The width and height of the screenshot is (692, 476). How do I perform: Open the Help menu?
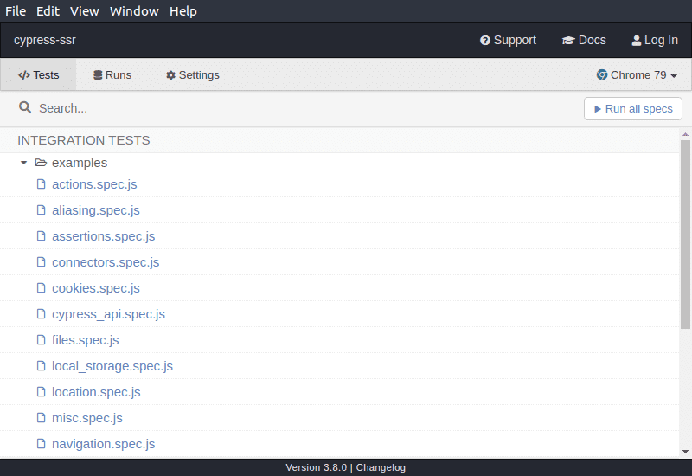183,11
